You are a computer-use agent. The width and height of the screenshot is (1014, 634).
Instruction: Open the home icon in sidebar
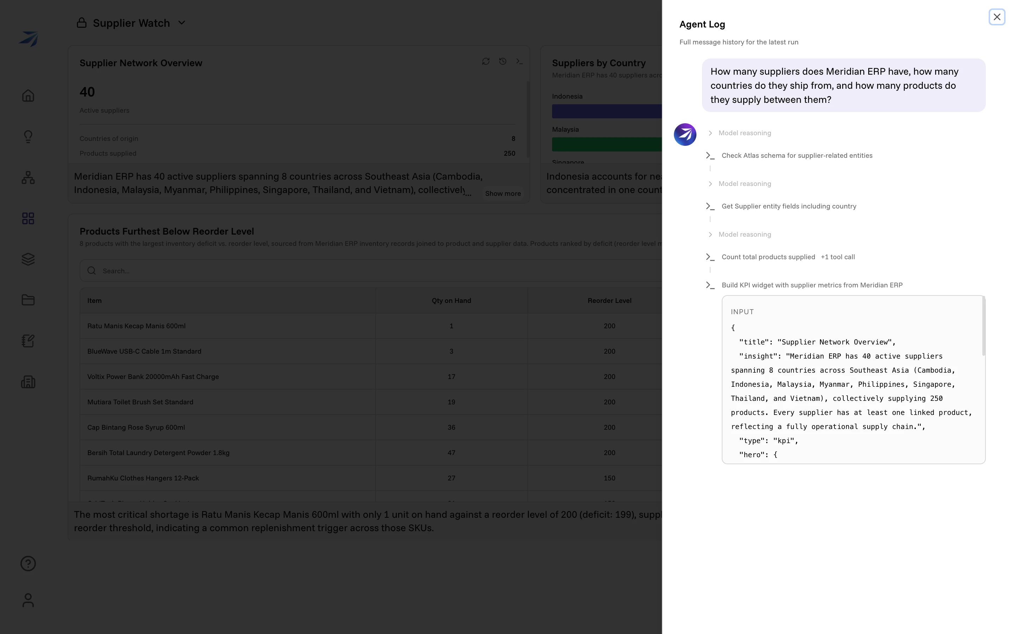tap(28, 95)
